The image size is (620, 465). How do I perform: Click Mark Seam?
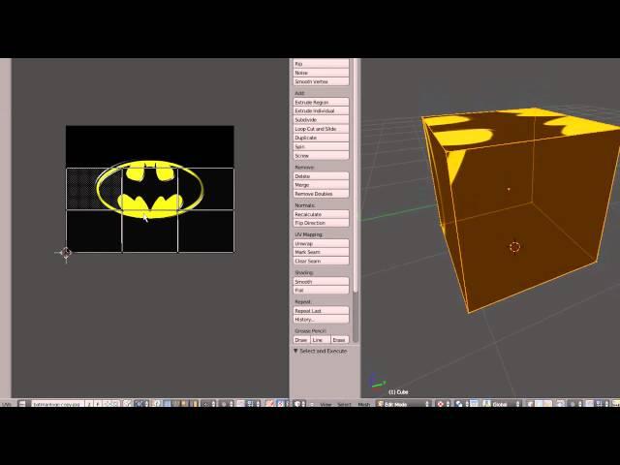coord(321,252)
